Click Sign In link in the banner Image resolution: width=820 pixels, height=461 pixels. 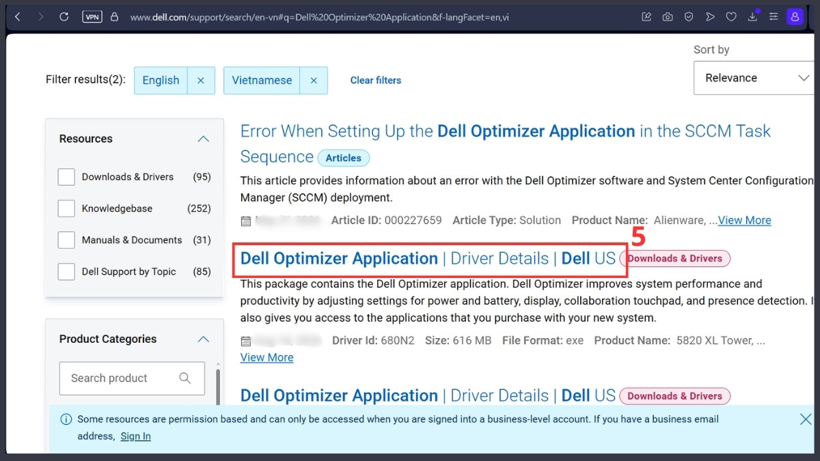pos(136,436)
